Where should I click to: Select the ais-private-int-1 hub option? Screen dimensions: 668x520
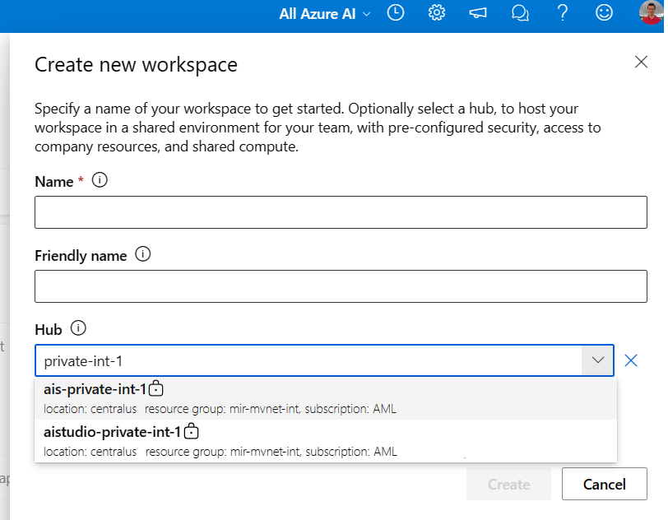(x=247, y=395)
